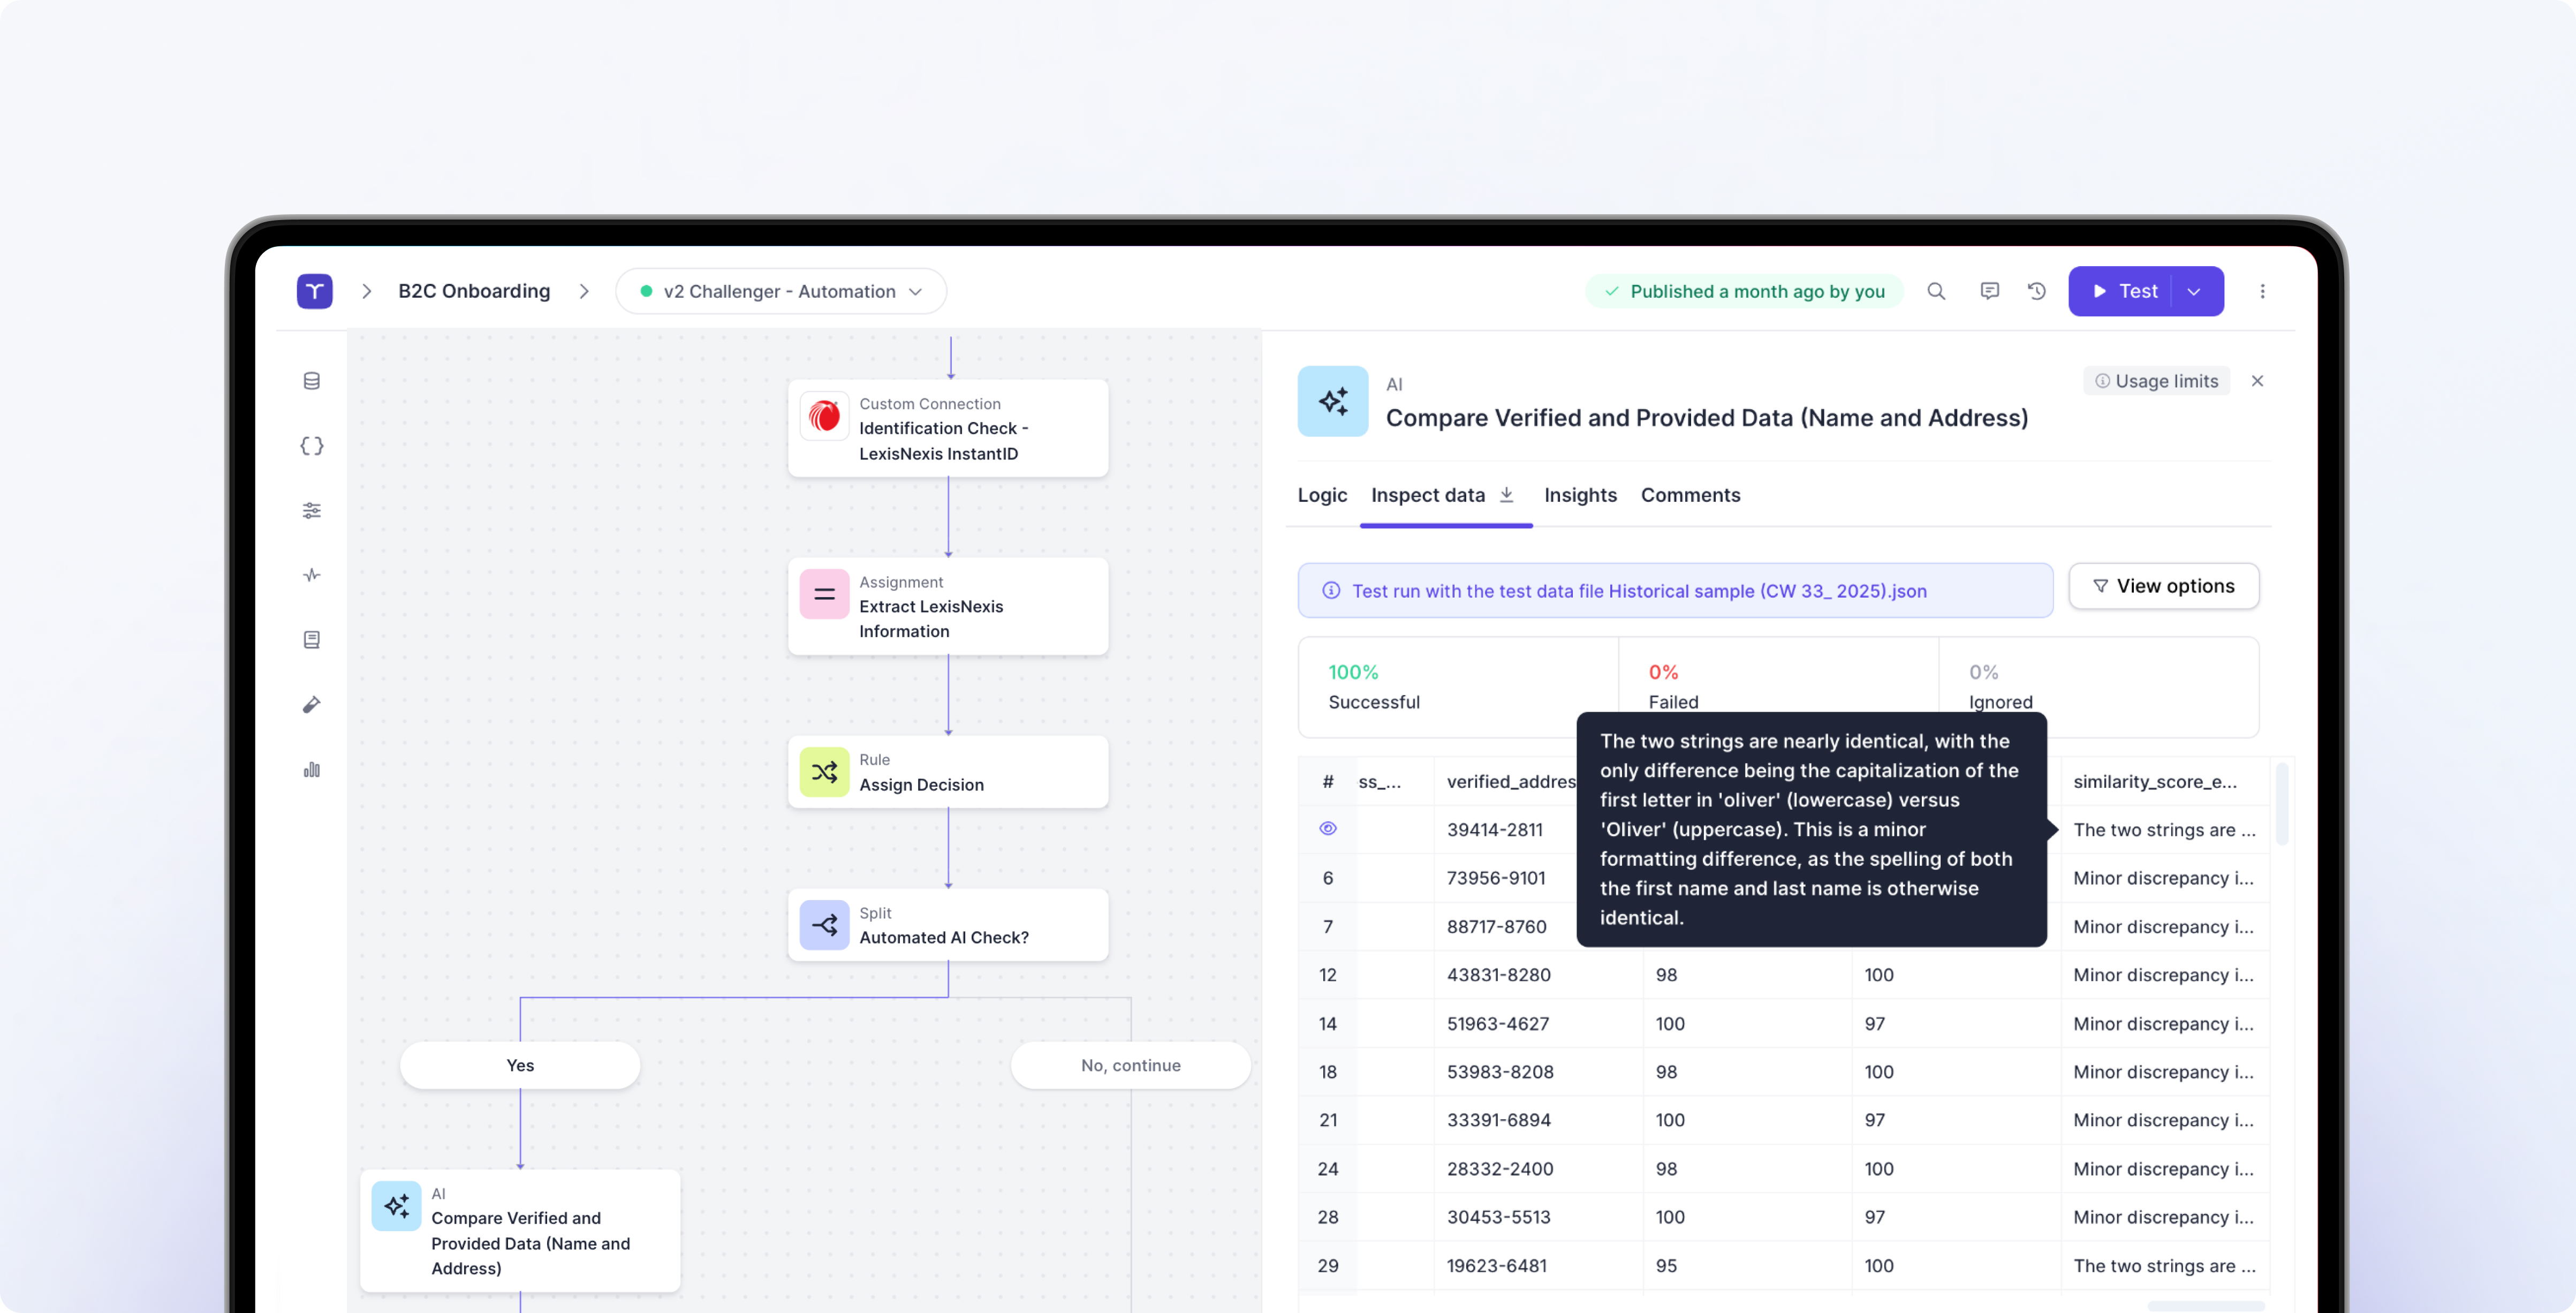
Task: Download inspect data via arrow icon
Action: pos(1507,495)
